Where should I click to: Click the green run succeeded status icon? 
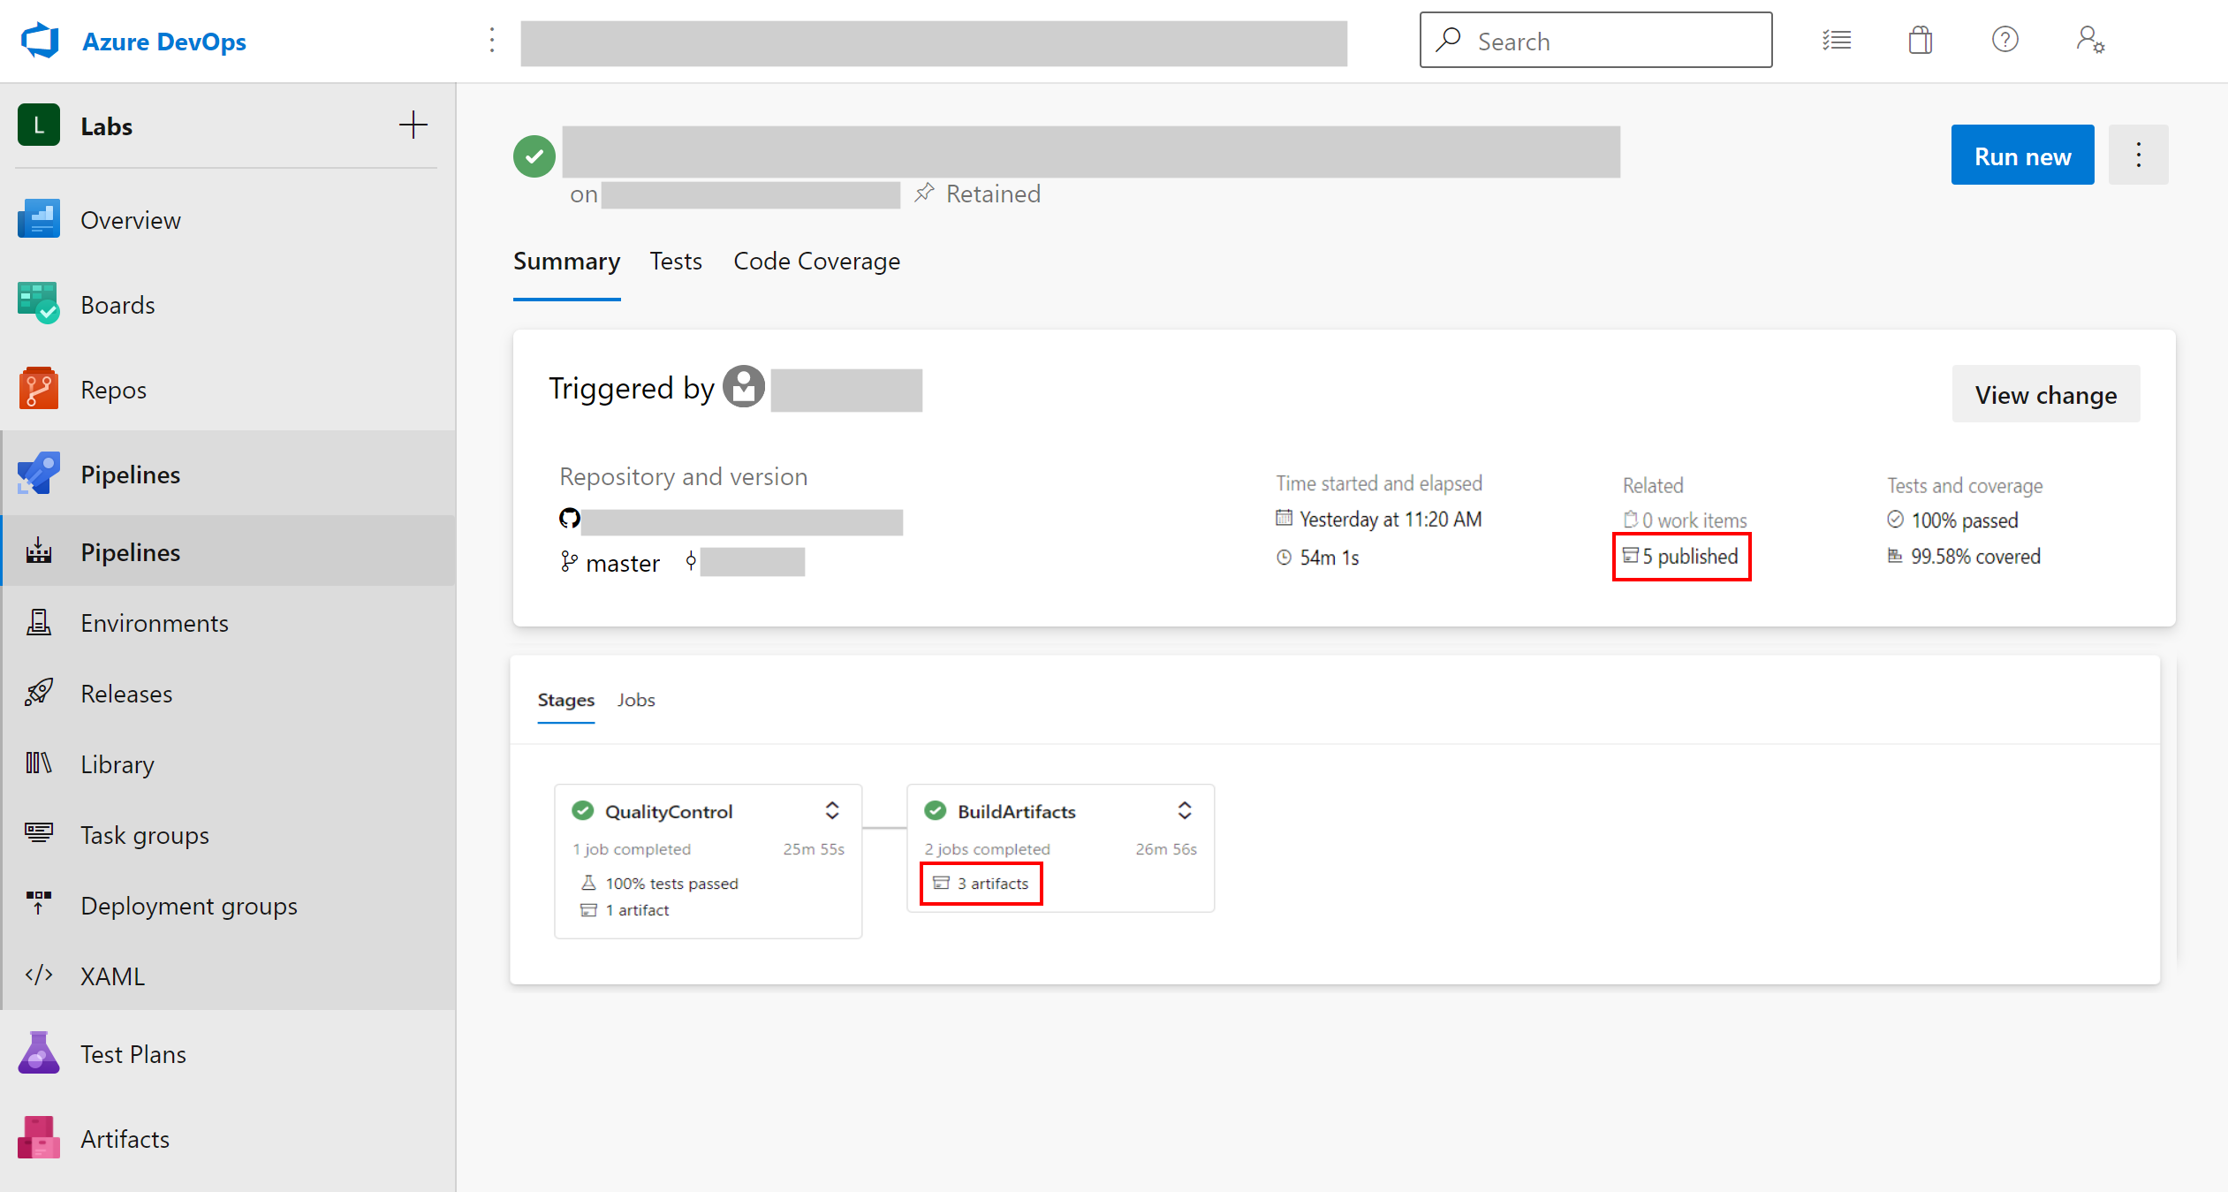coord(534,156)
